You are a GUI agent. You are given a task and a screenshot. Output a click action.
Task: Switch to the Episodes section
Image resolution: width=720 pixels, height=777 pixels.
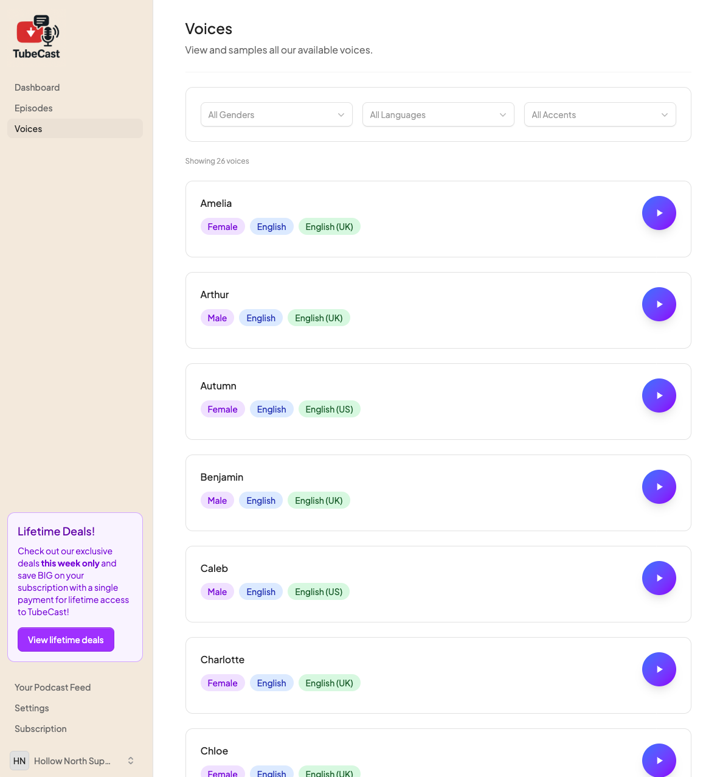coord(33,108)
